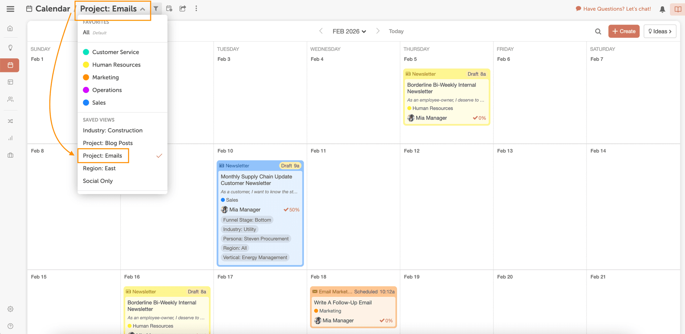The image size is (685, 334).
Task: Open the notifications bell icon
Action: [663, 9]
